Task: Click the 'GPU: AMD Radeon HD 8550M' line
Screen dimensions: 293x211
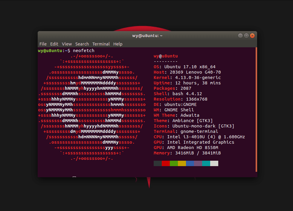Action: 186,148
